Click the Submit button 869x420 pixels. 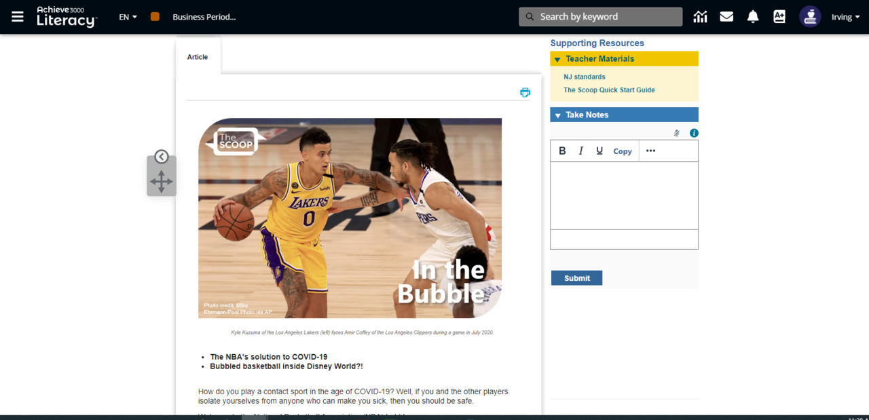click(x=576, y=278)
